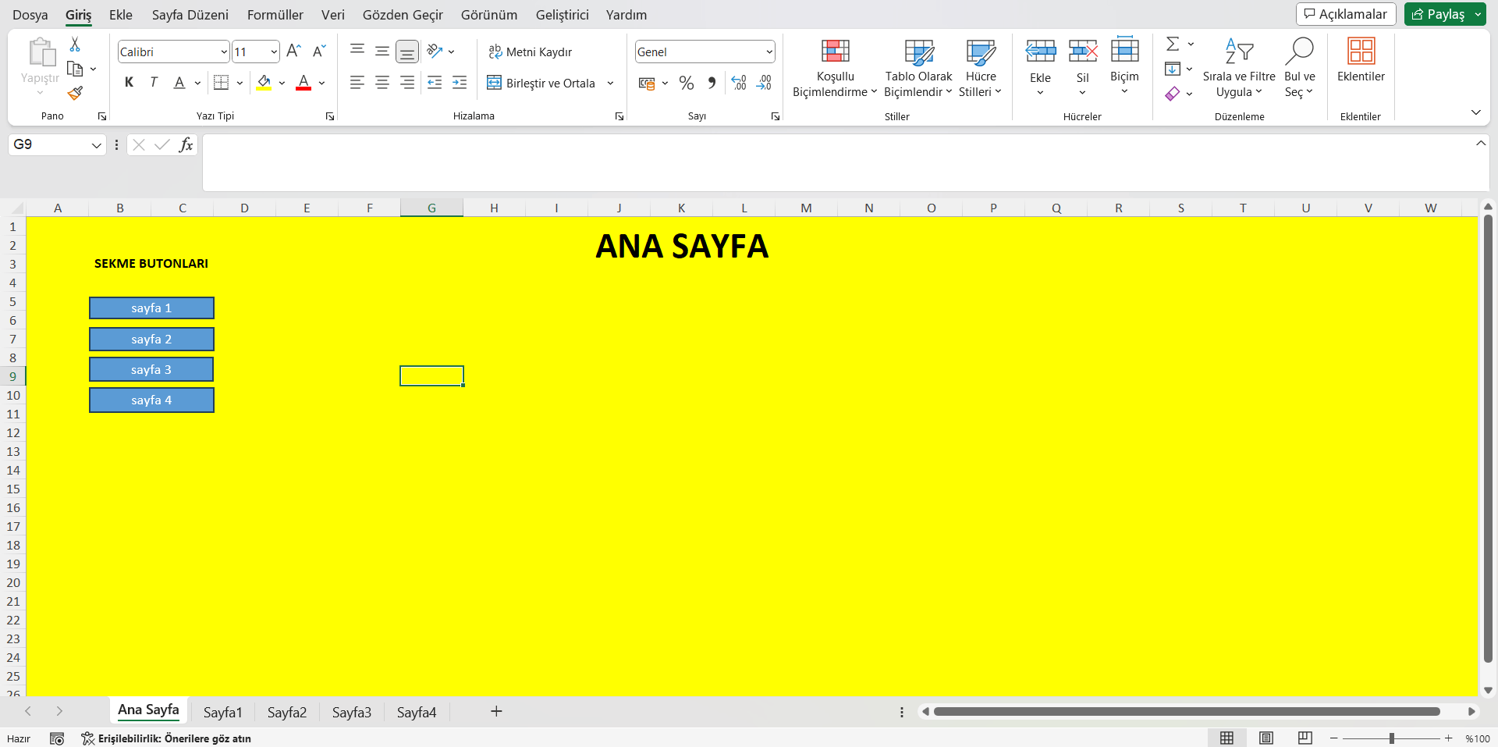Open Tablo Olarak Biçimlendir dropdown
This screenshot has height=747, width=1498.
click(918, 69)
